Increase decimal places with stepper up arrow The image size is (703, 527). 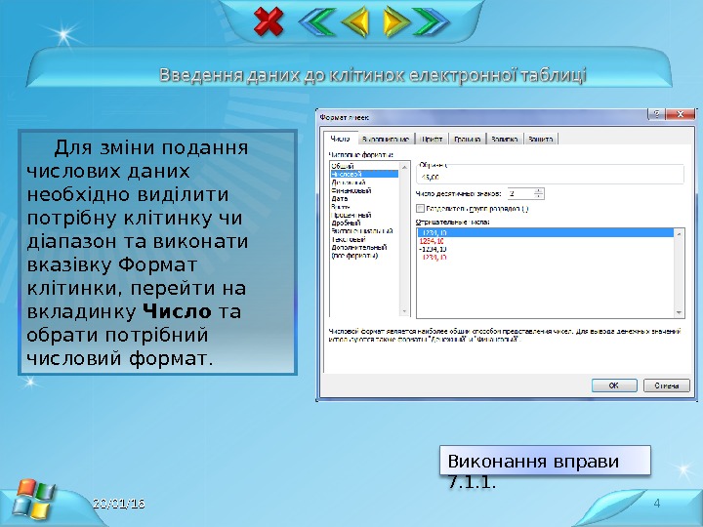coord(538,190)
